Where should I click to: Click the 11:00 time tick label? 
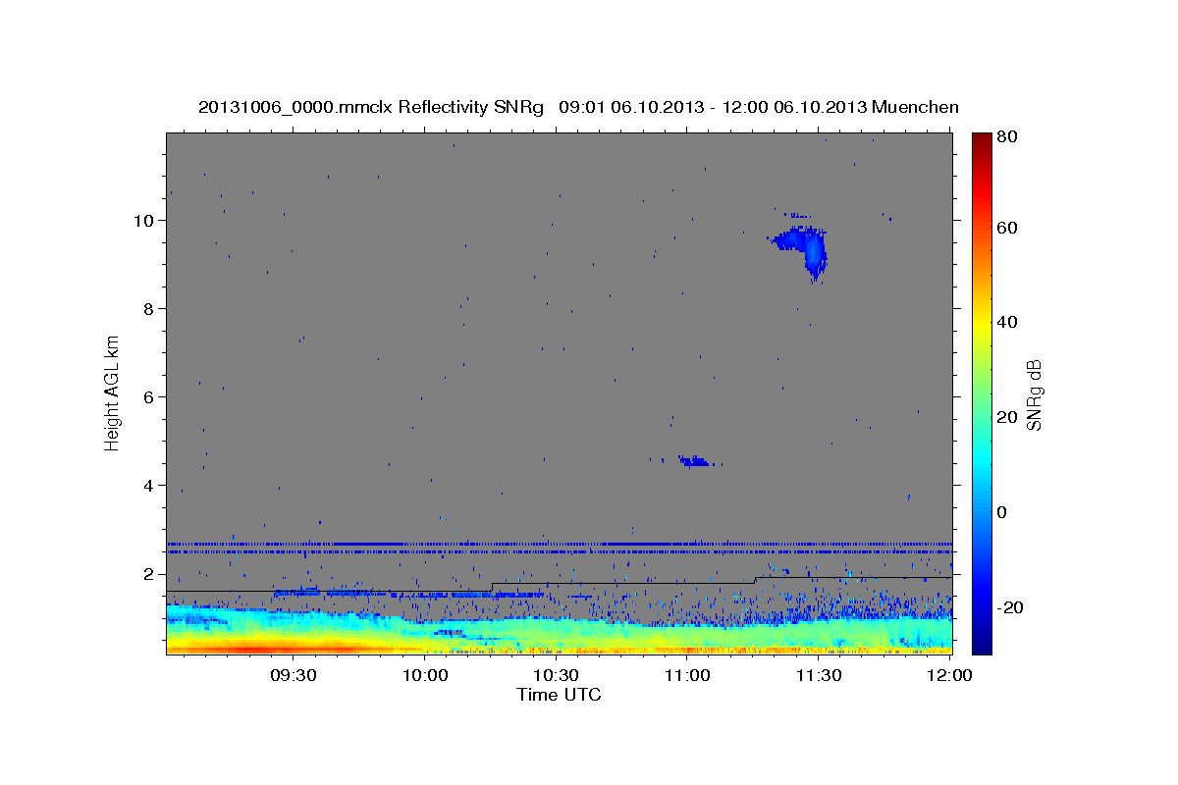click(x=687, y=675)
